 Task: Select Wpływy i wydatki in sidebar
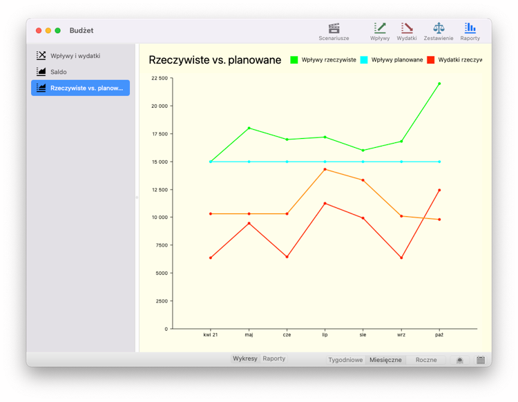coord(80,55)
